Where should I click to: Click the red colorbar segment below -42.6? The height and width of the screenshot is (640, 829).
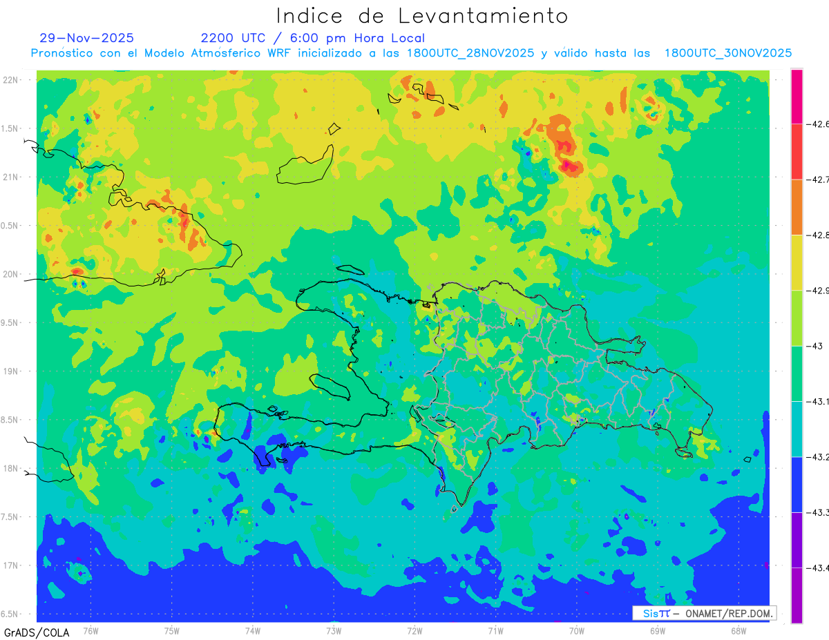pos(797,152)
